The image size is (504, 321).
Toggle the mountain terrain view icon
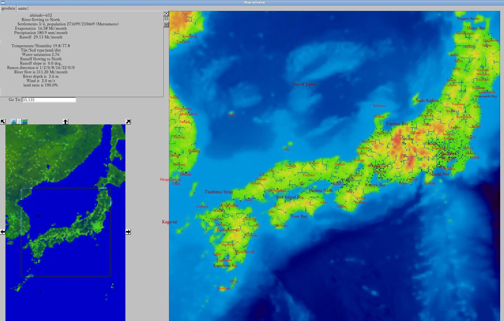point(14,122)
